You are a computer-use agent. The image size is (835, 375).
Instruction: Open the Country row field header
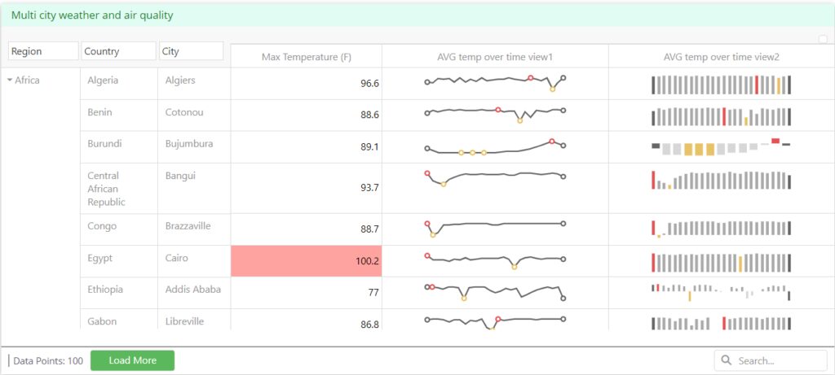pos(118,51)
